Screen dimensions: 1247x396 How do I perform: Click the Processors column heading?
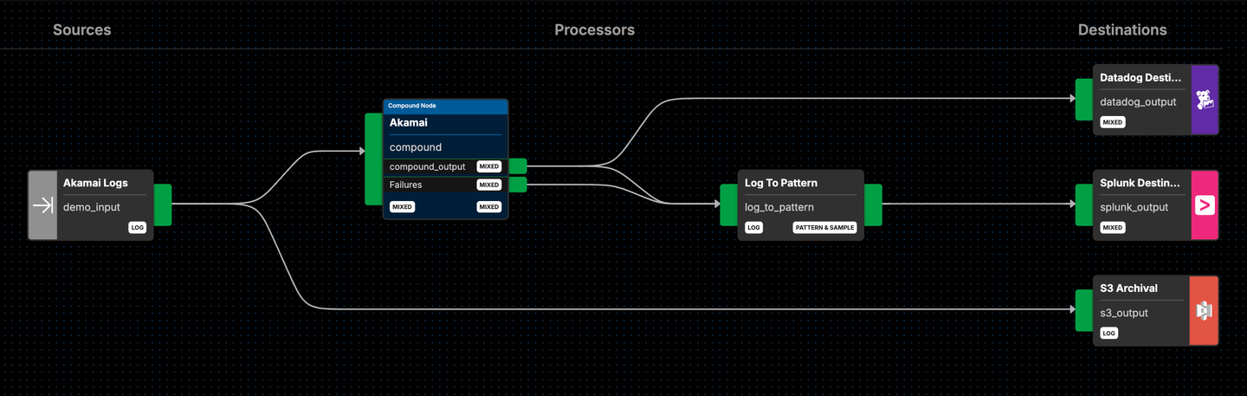(x=594, y=29)
